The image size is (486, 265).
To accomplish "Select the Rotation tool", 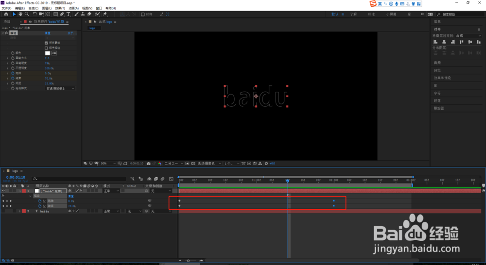I will pyautogui.click(x=35, y=14).
